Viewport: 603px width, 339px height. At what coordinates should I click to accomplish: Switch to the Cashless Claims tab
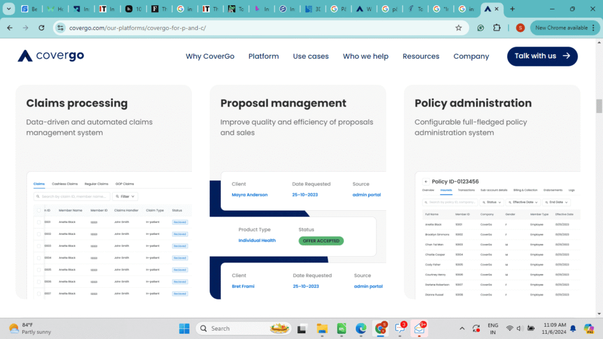(x=65, y=184)
